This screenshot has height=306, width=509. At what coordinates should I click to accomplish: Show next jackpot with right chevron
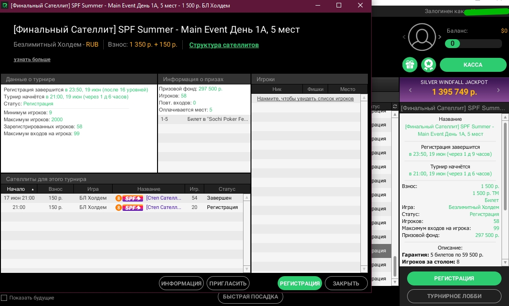tap(498, 90)
